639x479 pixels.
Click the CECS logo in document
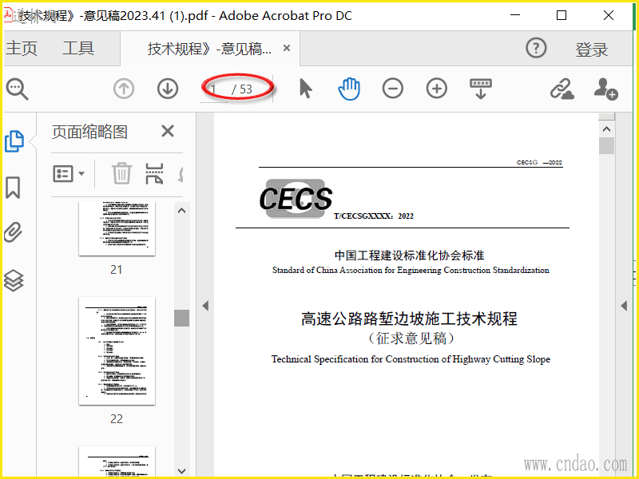[x=296, y=198]
